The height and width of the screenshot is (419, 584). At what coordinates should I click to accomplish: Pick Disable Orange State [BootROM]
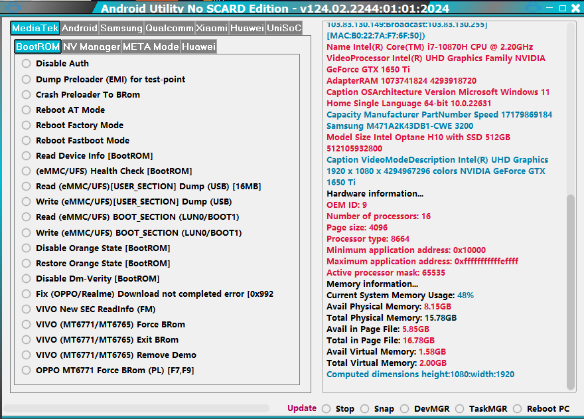(27, 248)
